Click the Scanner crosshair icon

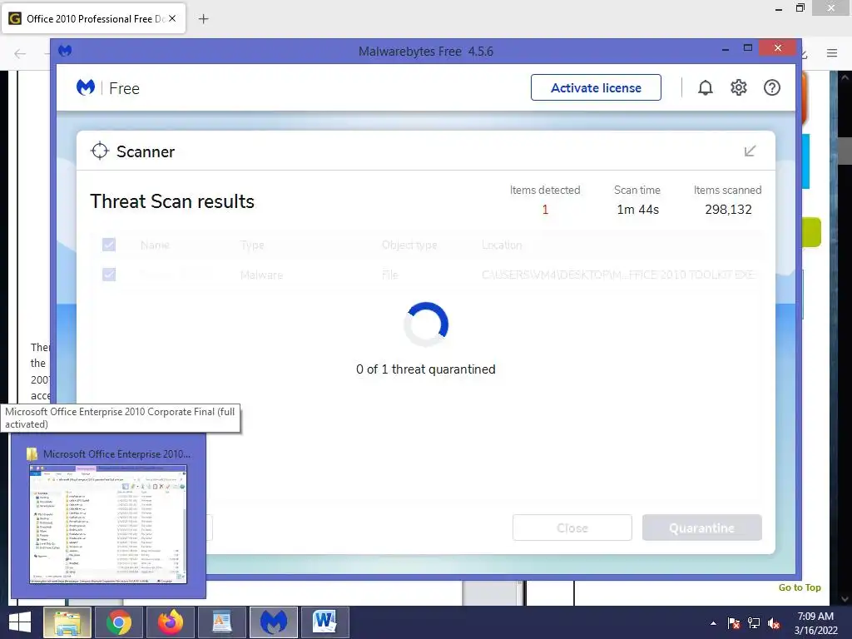click(x=100, y=151)
